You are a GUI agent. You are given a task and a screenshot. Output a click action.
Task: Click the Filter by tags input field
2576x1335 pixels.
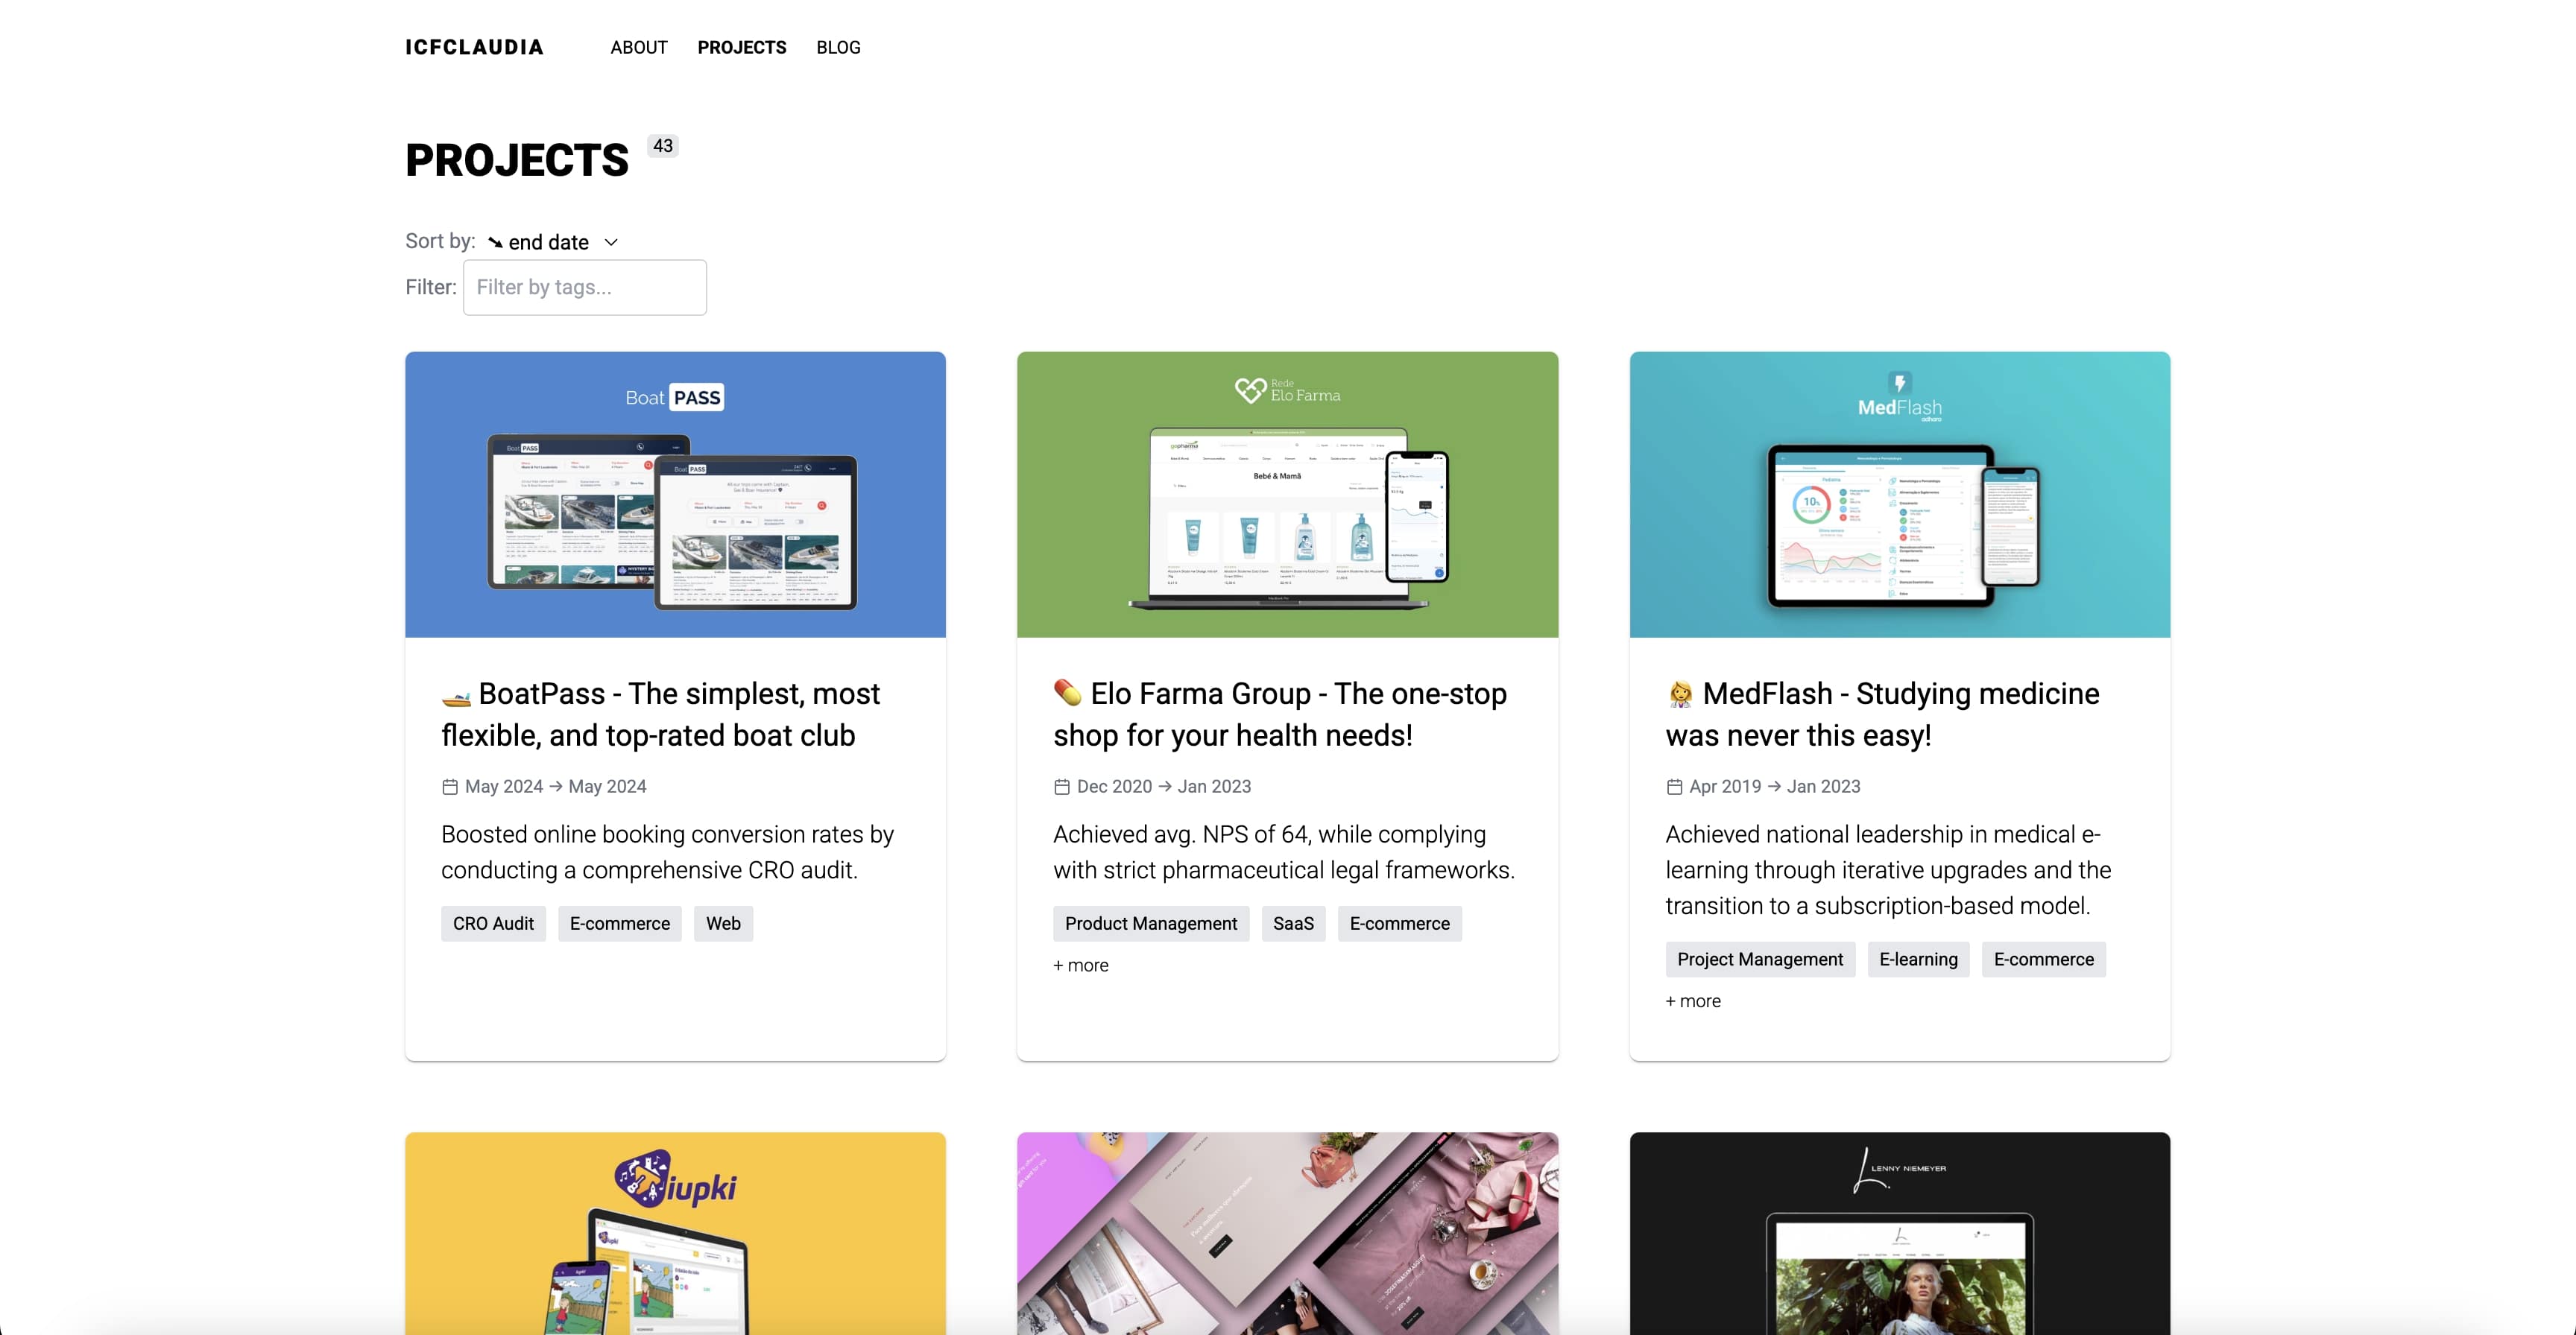585,288
